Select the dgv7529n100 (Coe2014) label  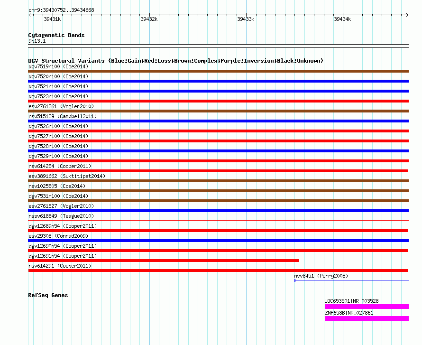click(58, 156)
